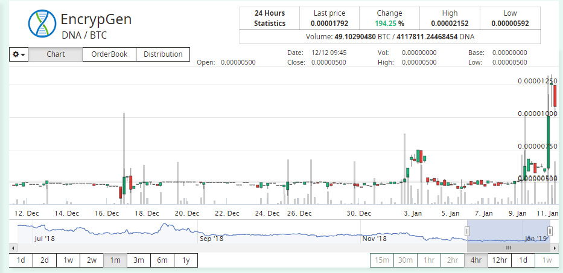Select the 1y zoom range
Image resolution: width=563 pixels, height=273 pixels.
[186, 260]
